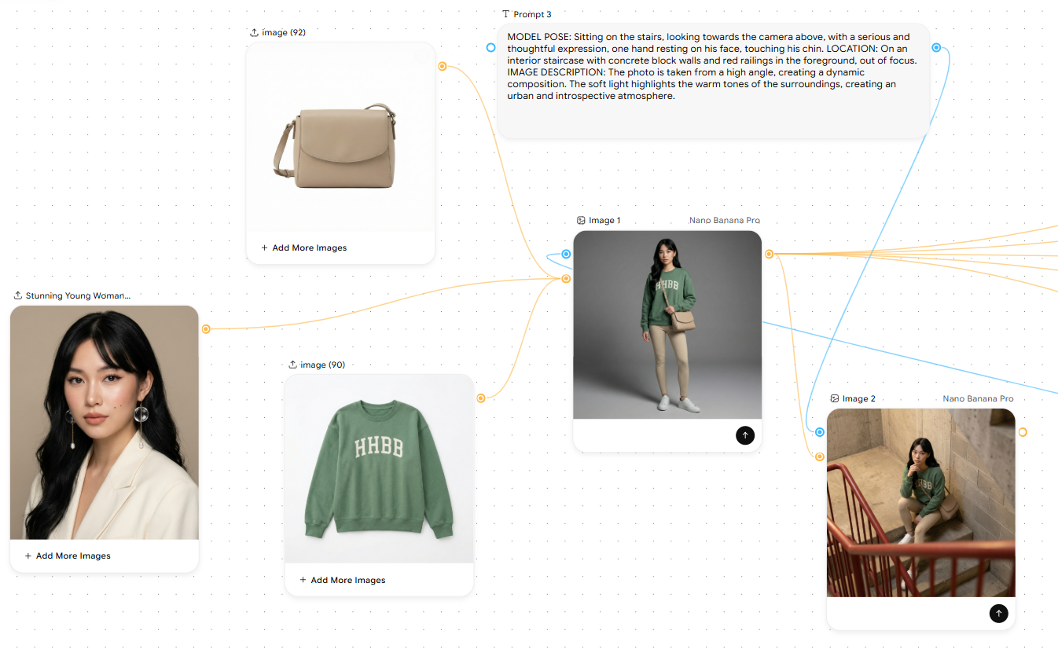Click the upload icon beside image (90)

292,365
